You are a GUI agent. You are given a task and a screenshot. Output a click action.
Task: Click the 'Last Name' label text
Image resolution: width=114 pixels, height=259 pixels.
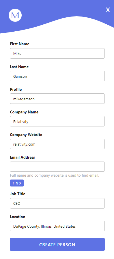tap(19, 67)
